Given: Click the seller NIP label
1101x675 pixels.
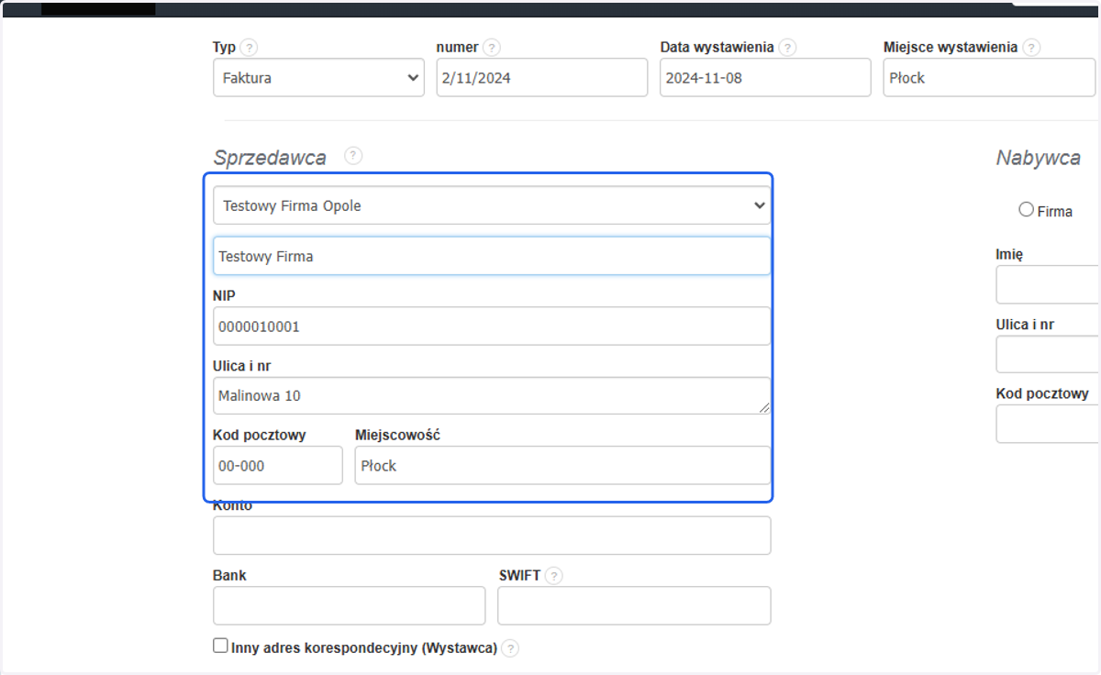Looking at the screenshot, I should (225, 295).
